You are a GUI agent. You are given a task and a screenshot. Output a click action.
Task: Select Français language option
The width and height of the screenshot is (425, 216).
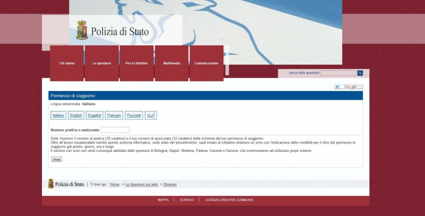click(114, 115)
